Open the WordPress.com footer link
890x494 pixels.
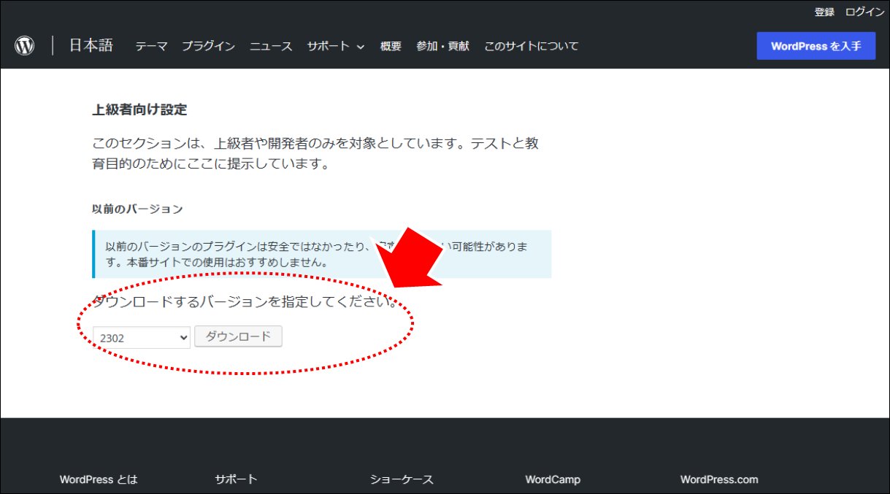click(x=719, y=479)
